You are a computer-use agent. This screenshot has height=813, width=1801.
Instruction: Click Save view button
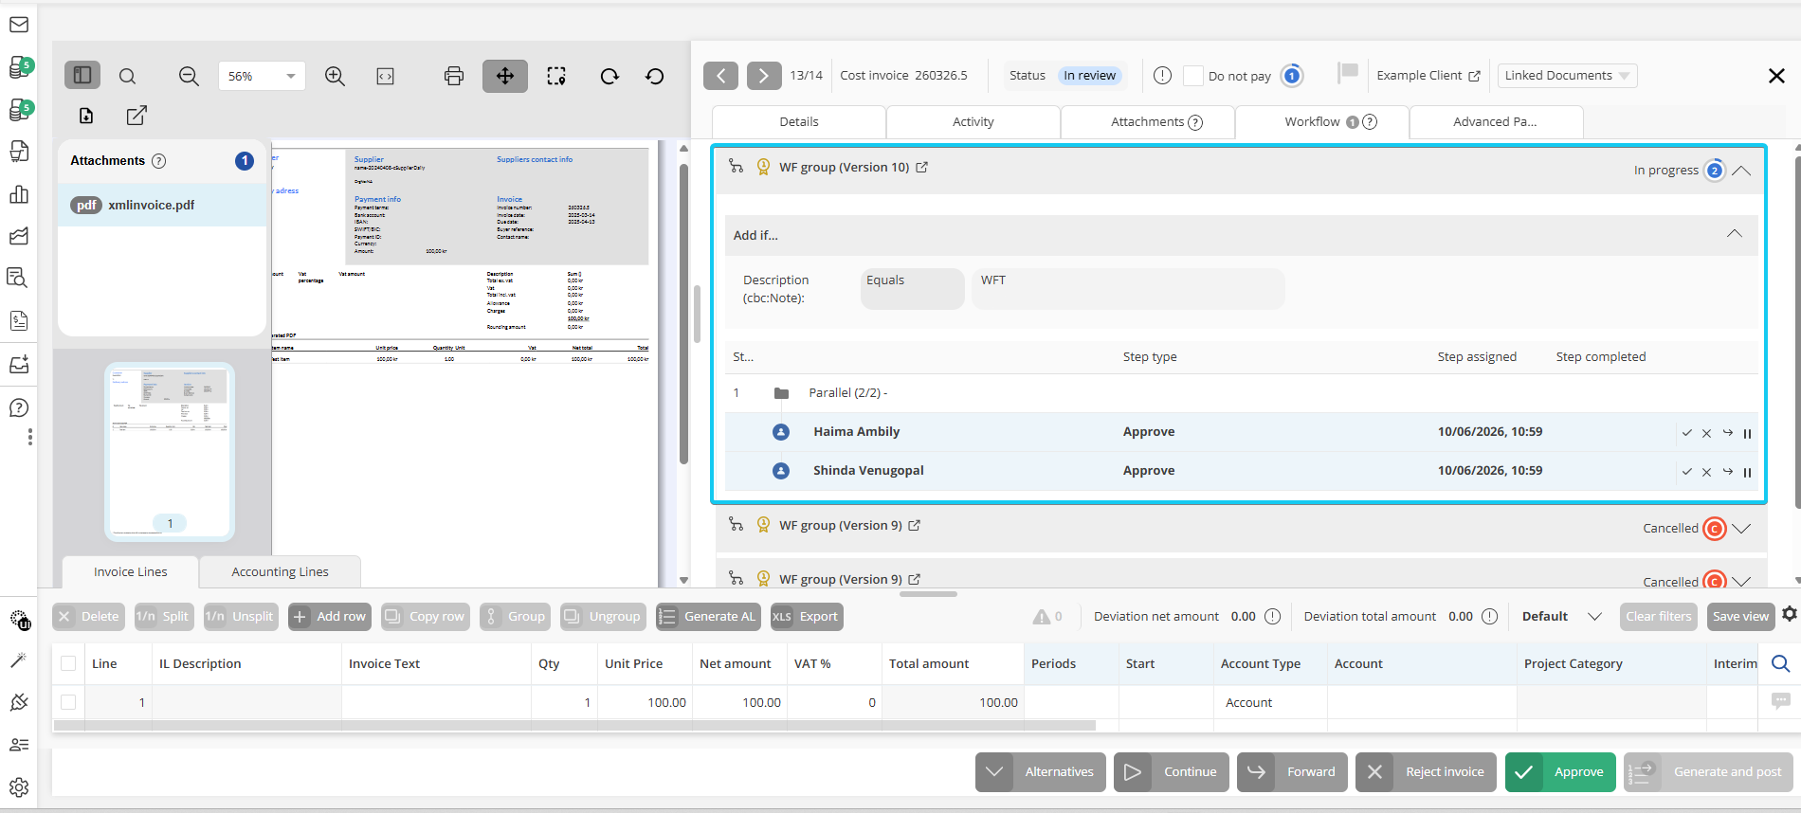pos(1740,617)
